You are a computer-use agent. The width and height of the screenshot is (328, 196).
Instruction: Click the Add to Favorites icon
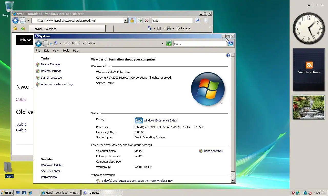click(x=23, y=28)
